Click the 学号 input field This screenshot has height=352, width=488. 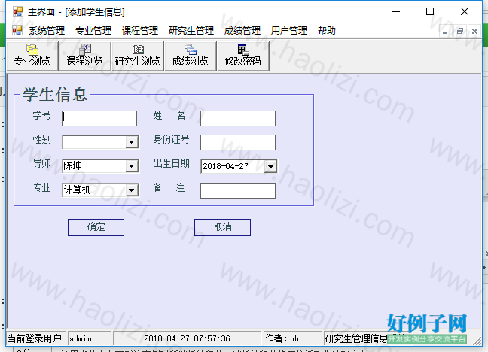tap(99, 119)
